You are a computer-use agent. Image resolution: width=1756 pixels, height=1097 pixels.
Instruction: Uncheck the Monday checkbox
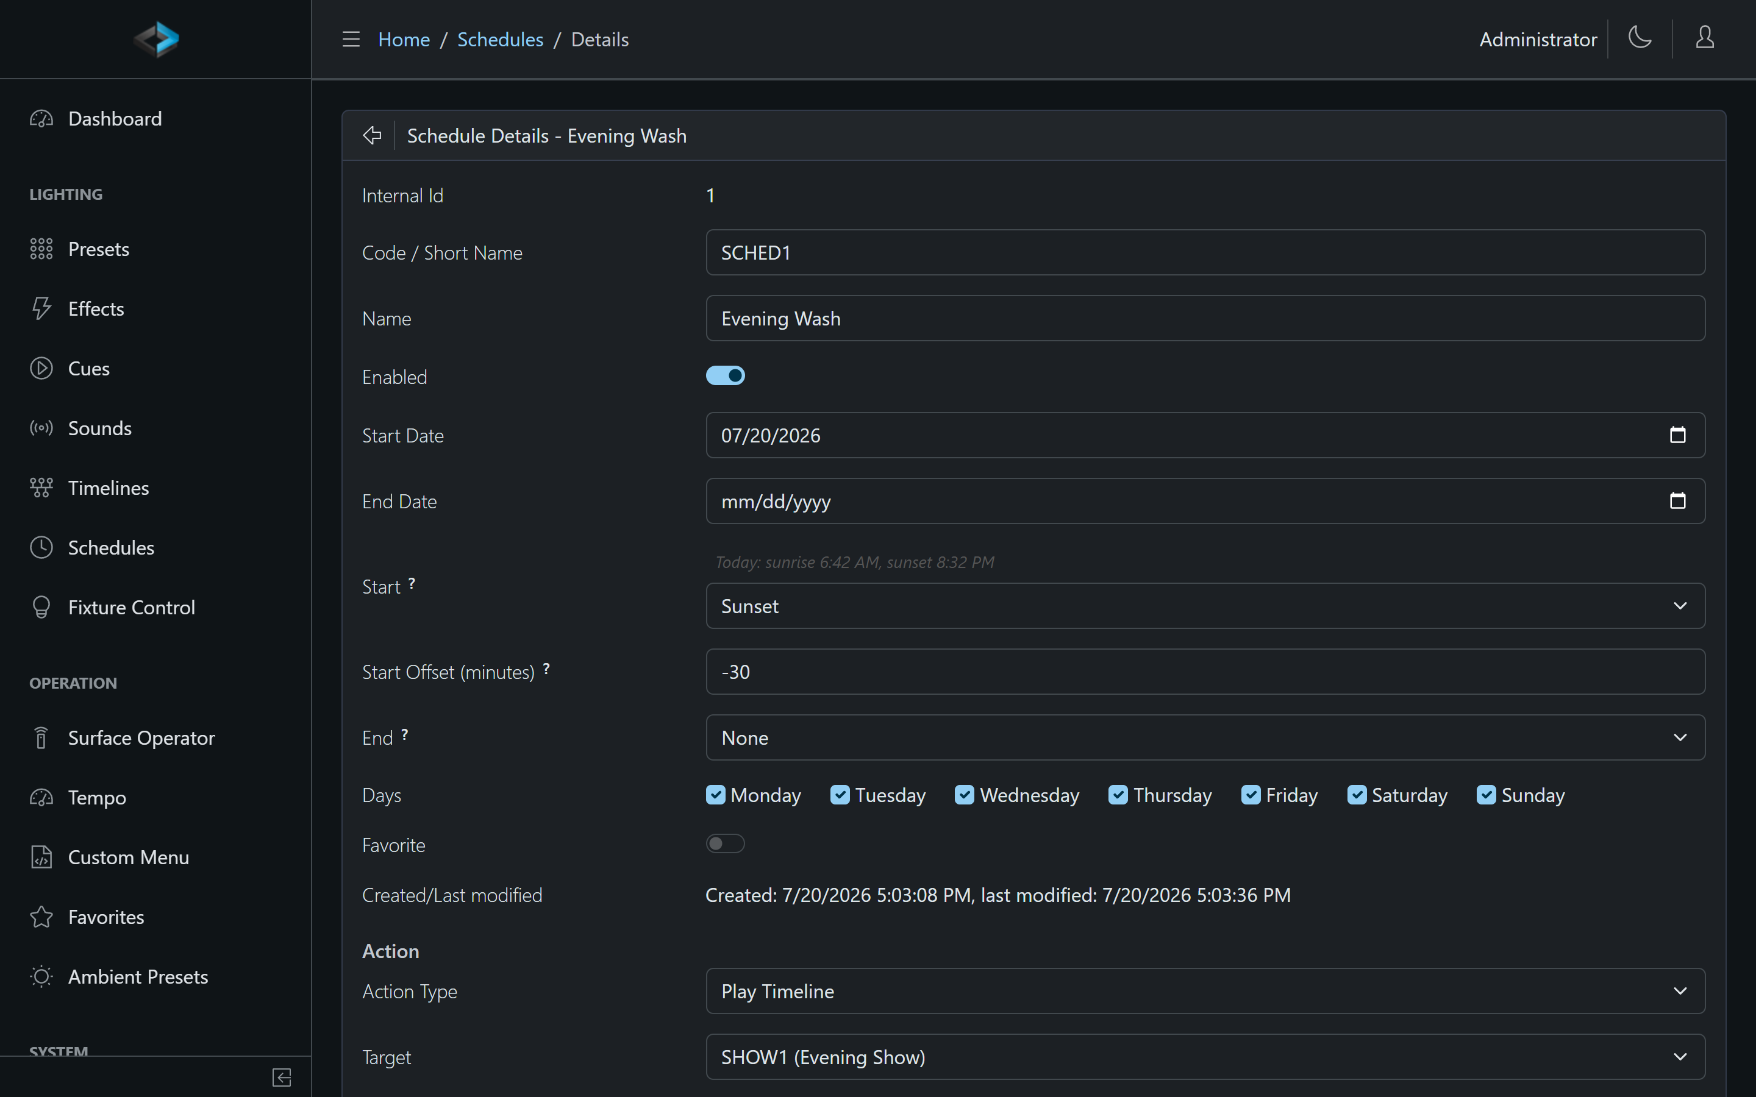click(715, 795)
